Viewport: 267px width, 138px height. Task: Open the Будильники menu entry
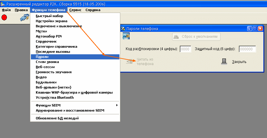click(75, 82)
